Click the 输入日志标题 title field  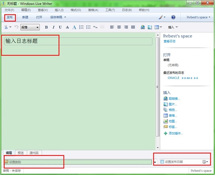(x=78, y=41)
